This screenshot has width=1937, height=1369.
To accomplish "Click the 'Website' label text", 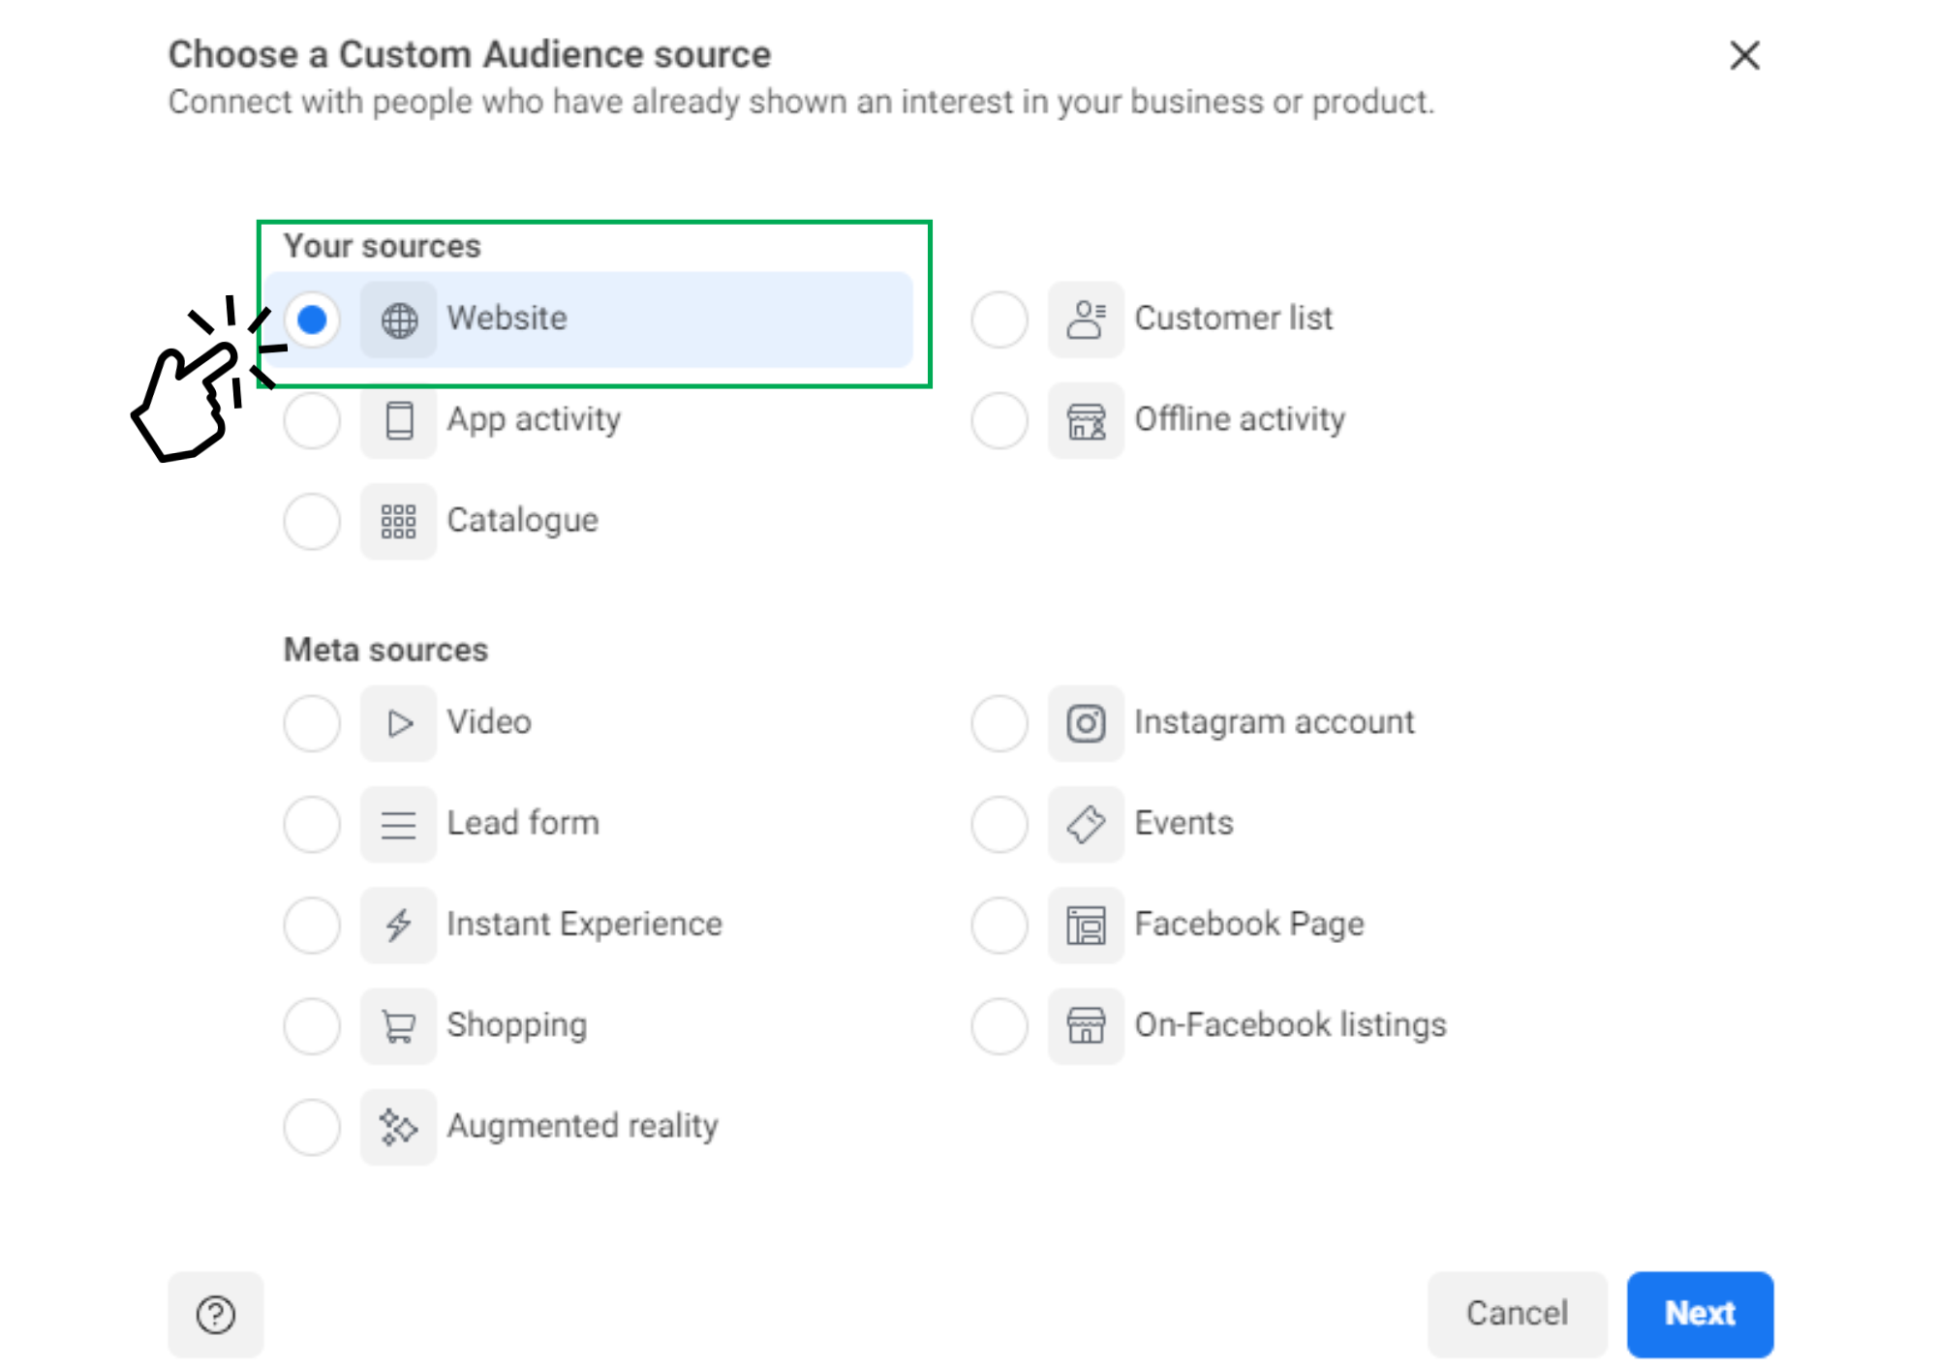I will (x=507, y=318).
